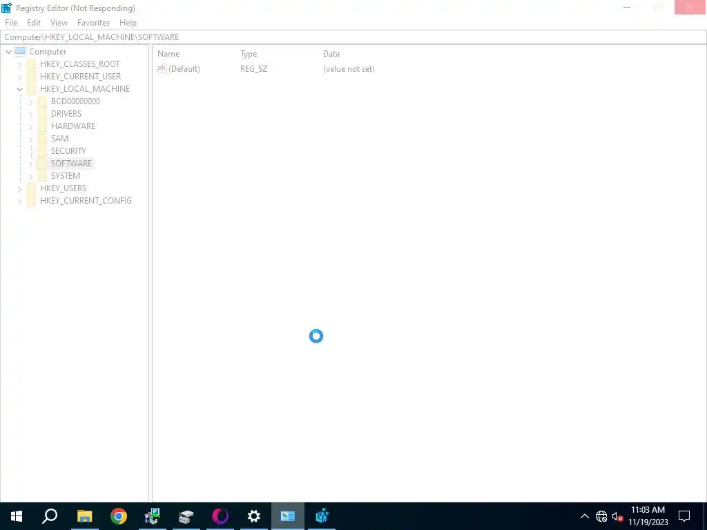This screenshot has height=530, width=707.
Task: Open the Edit menu
Action: click(34, 23)
